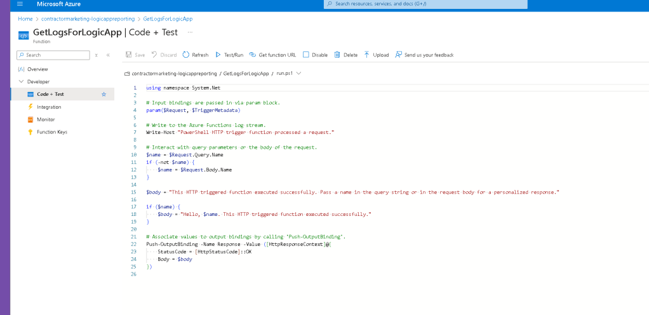Click GetLogsForLogicApp in the file path

246,73
